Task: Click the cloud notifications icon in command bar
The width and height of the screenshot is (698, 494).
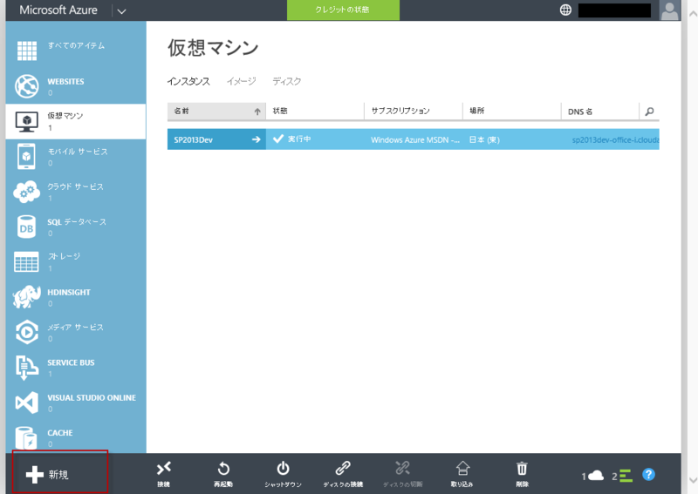Action: pyautogui.click(x=596, y=476)
